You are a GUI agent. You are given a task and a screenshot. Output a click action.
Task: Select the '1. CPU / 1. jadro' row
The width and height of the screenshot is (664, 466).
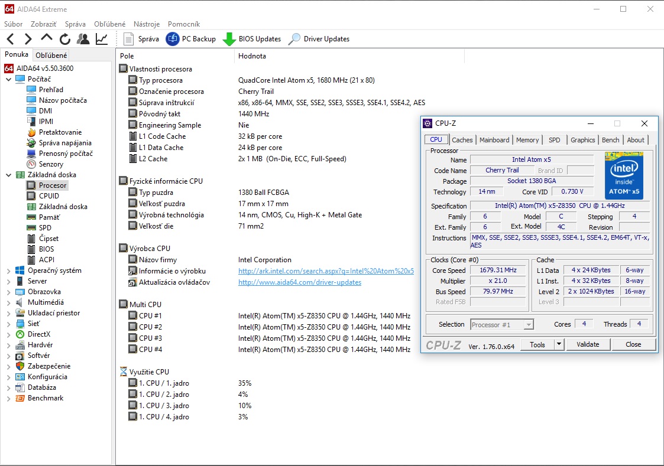[190, 383]
